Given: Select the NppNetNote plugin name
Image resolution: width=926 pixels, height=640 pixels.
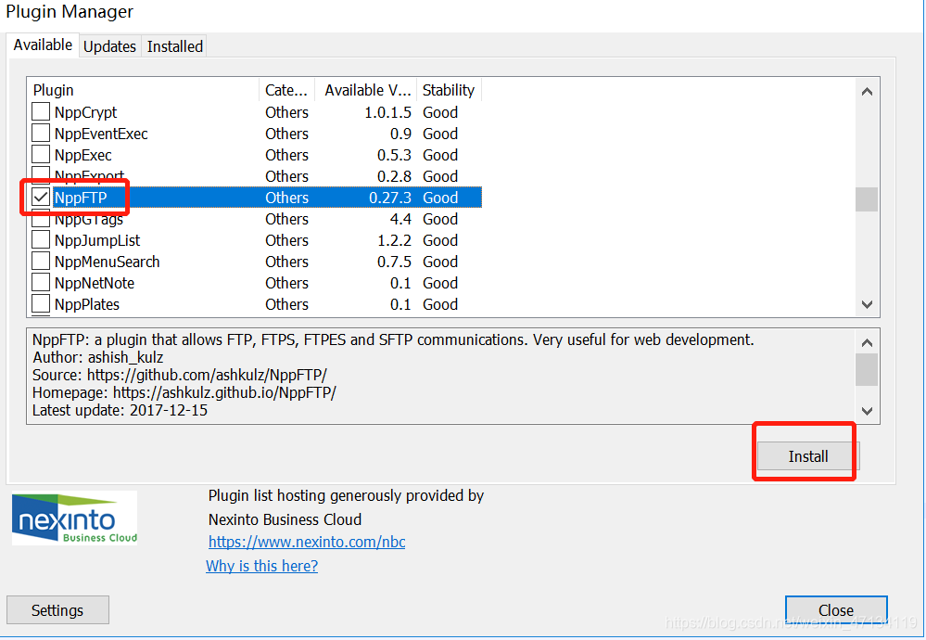Looking at the screenshot, I should pos(95,283).
